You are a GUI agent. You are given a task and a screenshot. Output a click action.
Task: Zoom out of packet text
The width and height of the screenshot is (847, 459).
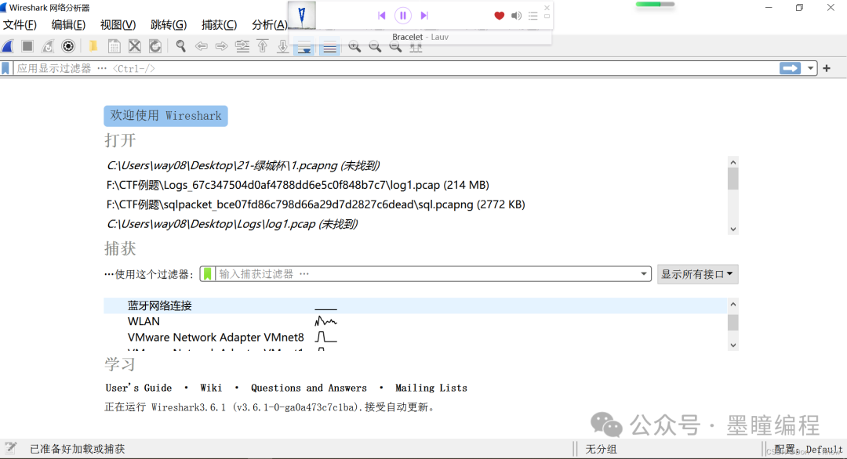375,47
